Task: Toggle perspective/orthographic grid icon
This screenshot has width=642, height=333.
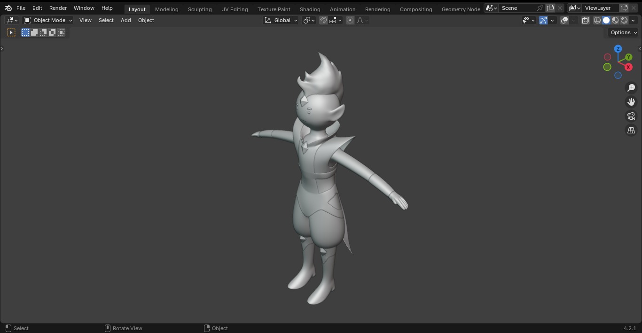Action: 631,130
